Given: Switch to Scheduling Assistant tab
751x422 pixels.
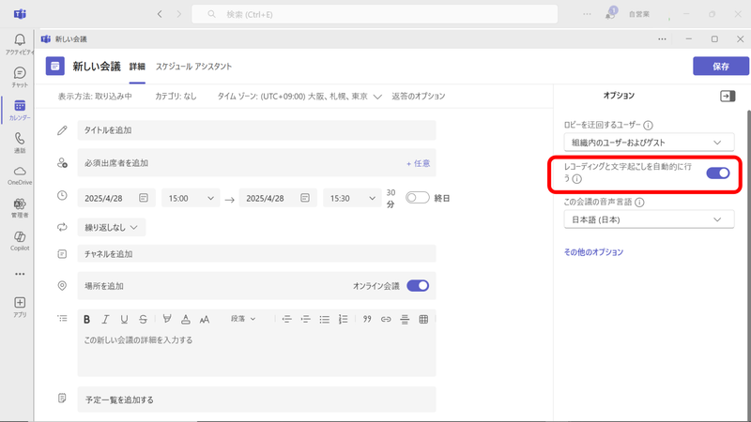Looking at the screenshot, I should [x=193, y=67].
